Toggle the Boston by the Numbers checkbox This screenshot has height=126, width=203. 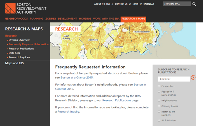pos(159,112)
